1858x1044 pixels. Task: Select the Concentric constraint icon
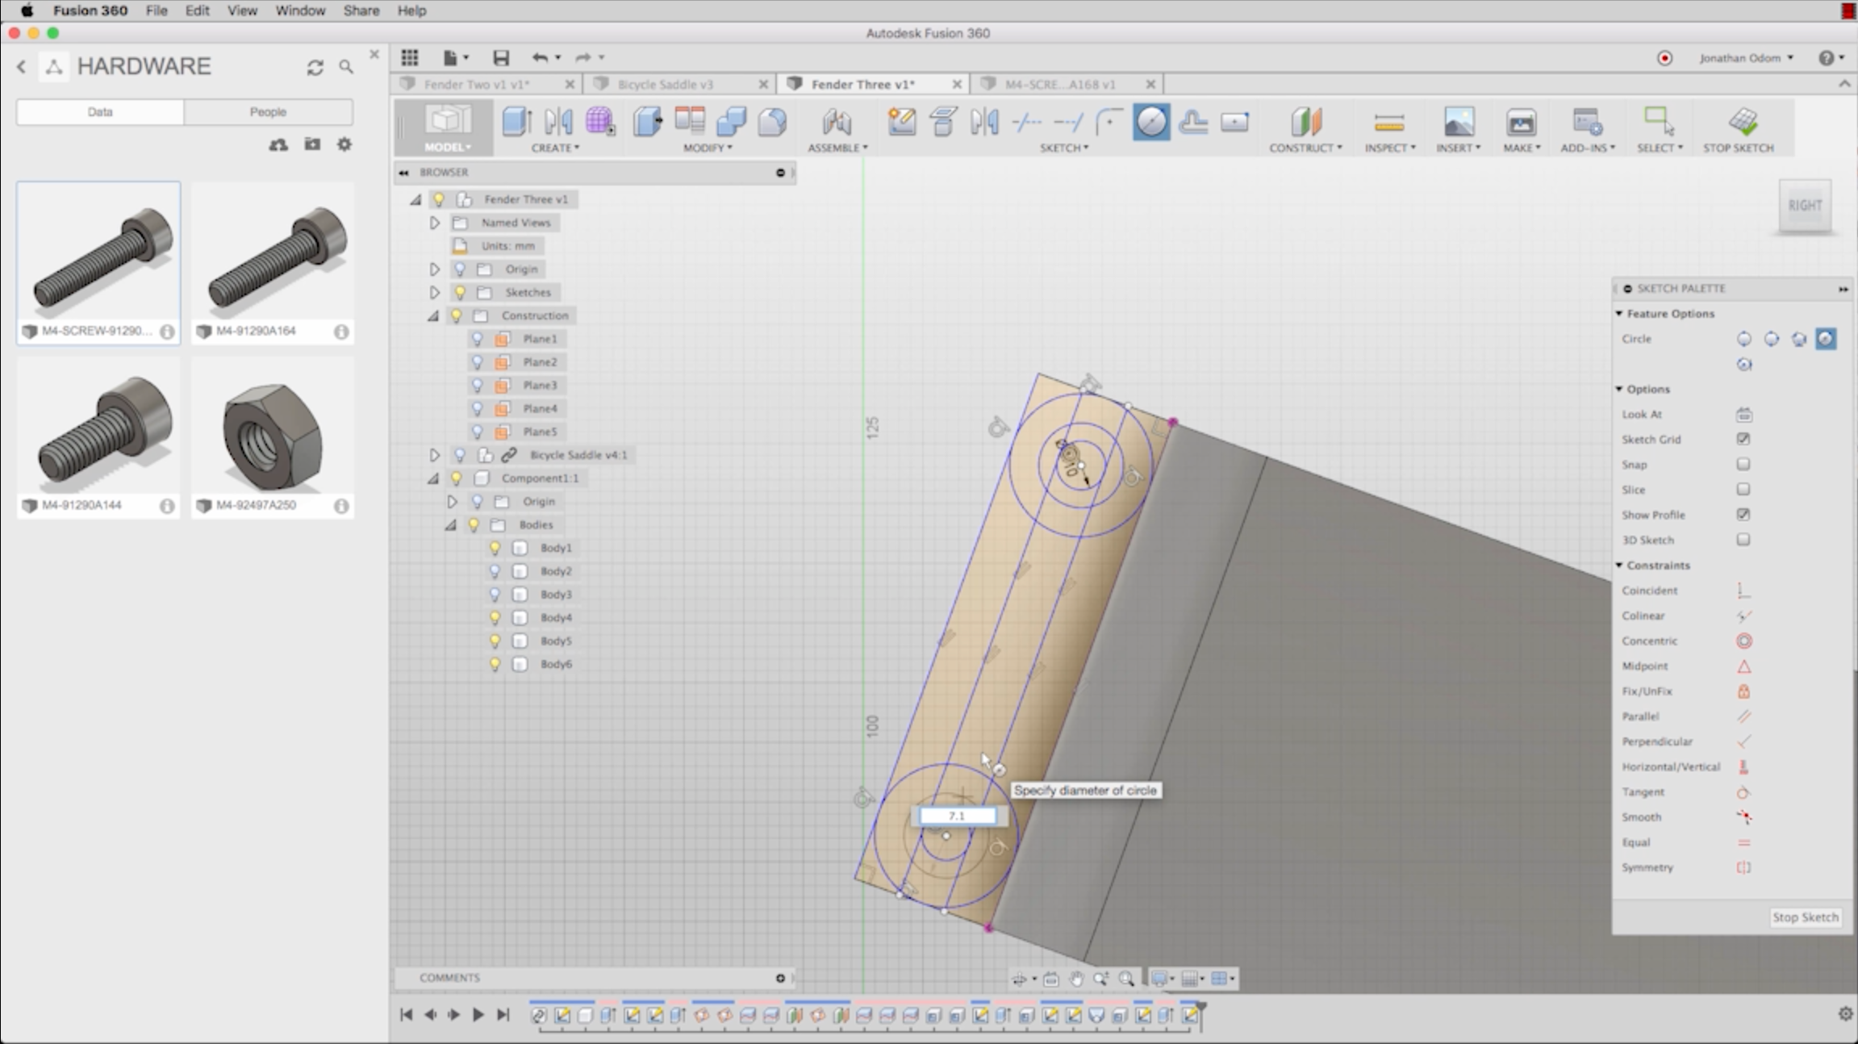click(1743, 641)
